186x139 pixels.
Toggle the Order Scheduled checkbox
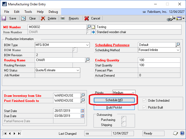click(x=144, y=101)
